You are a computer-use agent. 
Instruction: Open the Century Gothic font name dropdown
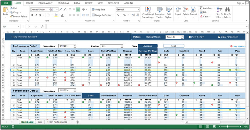(49, 9)
